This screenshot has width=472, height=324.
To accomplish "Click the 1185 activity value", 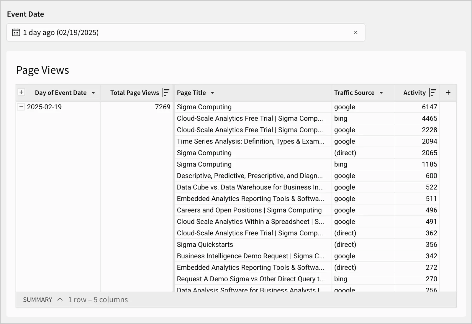I will pos(430,164).
